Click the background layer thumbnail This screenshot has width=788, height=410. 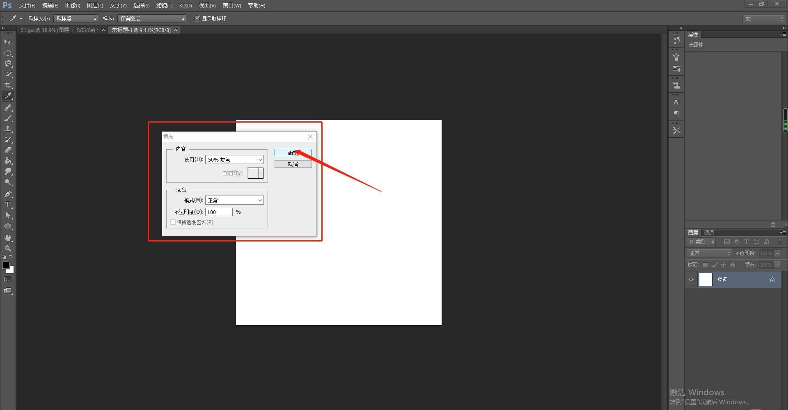706,280
